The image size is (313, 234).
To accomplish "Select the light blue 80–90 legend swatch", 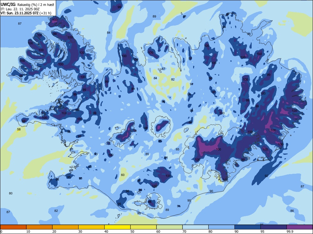I will pyautogui.click(x=222, y=227).
